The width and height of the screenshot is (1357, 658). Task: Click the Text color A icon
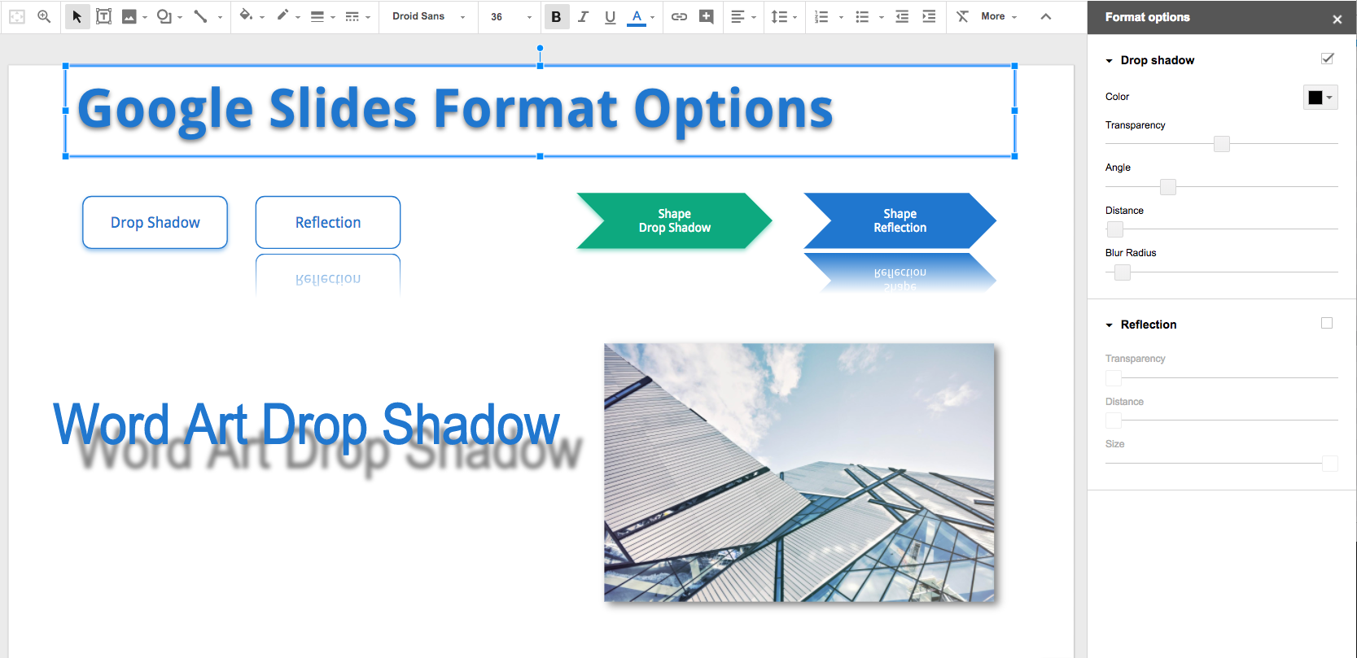637,17
